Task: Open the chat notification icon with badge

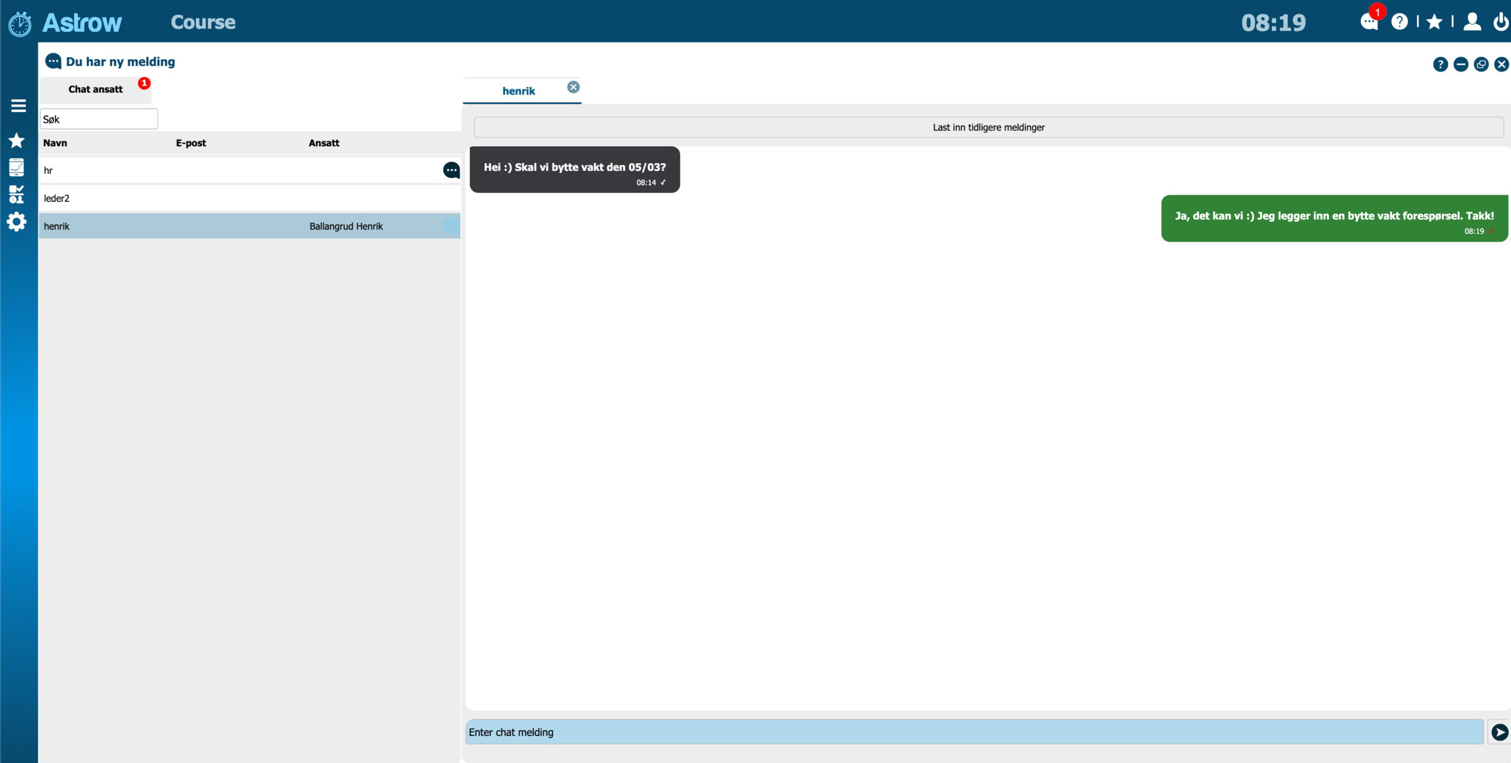Action: (x=1370, y=22)
